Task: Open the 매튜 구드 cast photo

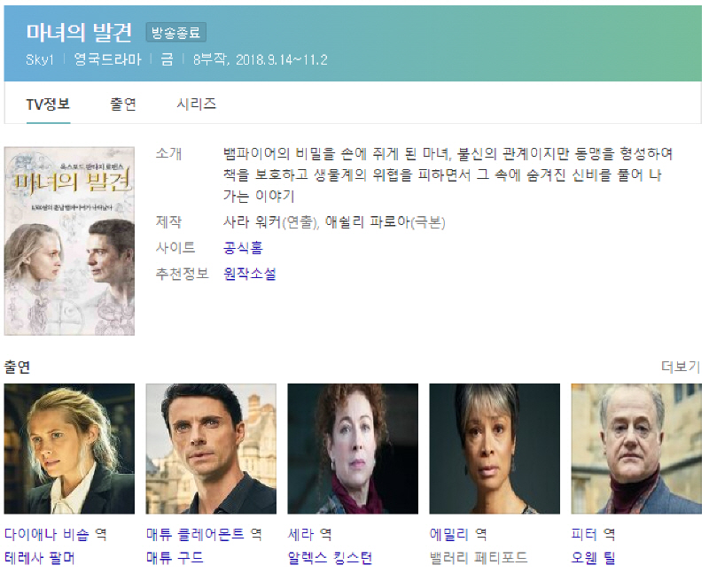Action: (x=211, y=448)
